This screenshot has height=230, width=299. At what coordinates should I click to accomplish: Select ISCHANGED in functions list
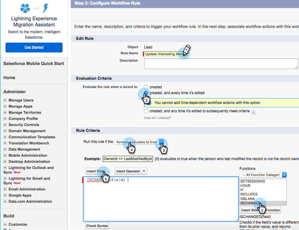click(263, 203)
